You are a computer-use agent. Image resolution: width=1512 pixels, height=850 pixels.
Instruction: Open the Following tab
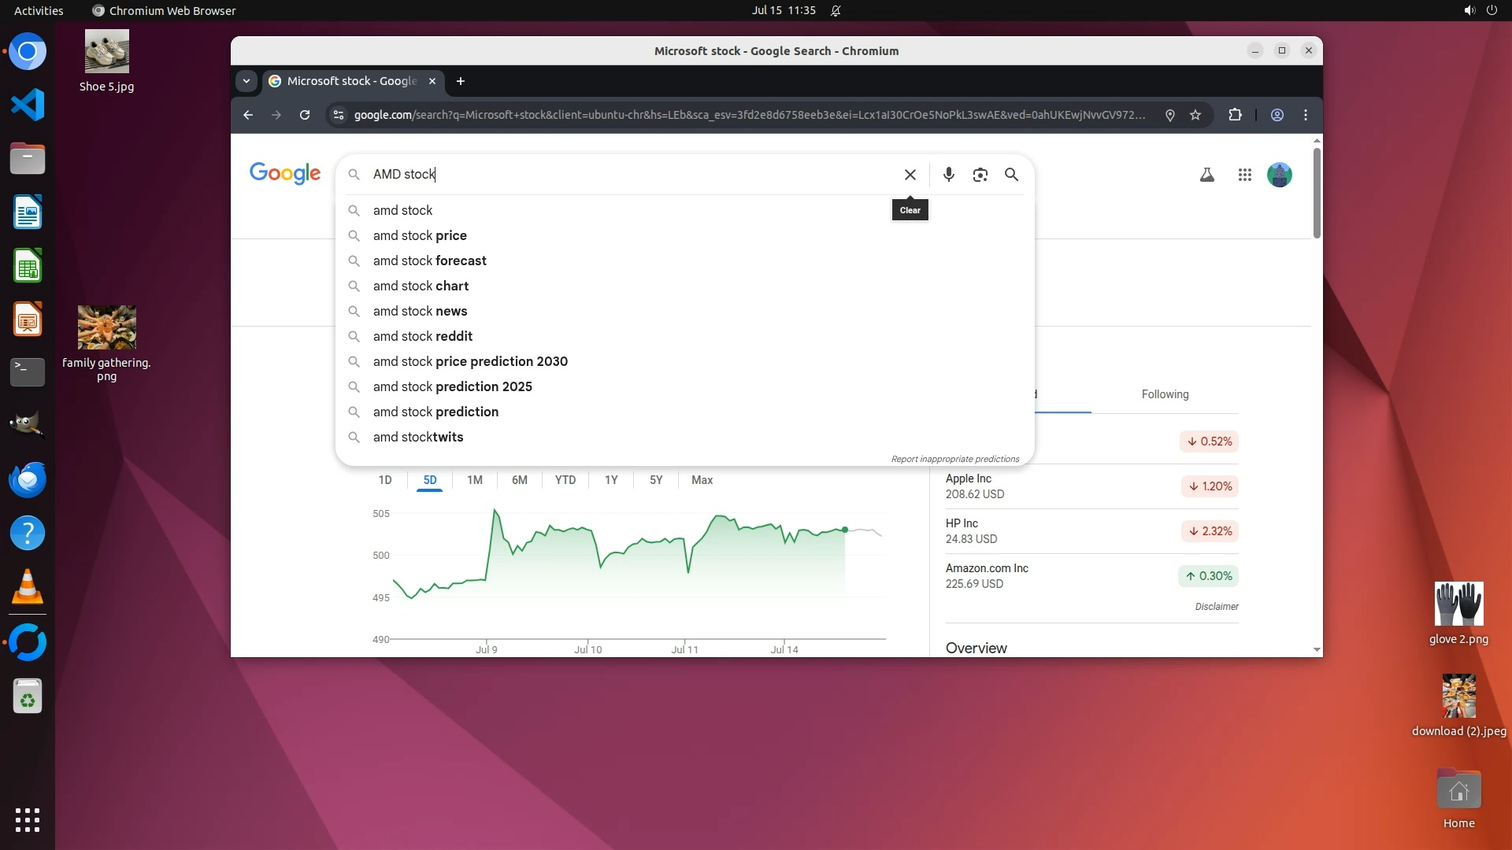tap(1165, 394)
